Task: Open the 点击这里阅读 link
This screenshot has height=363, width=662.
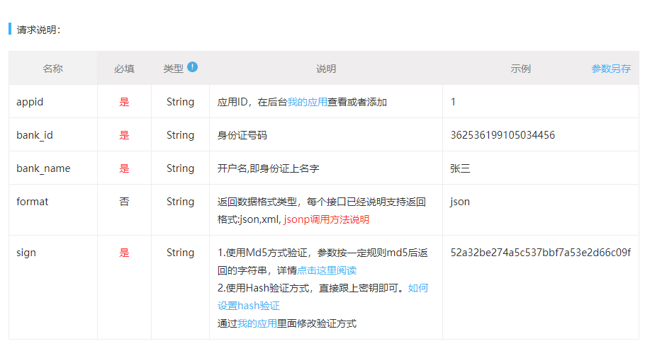Action: coord(327,270)
